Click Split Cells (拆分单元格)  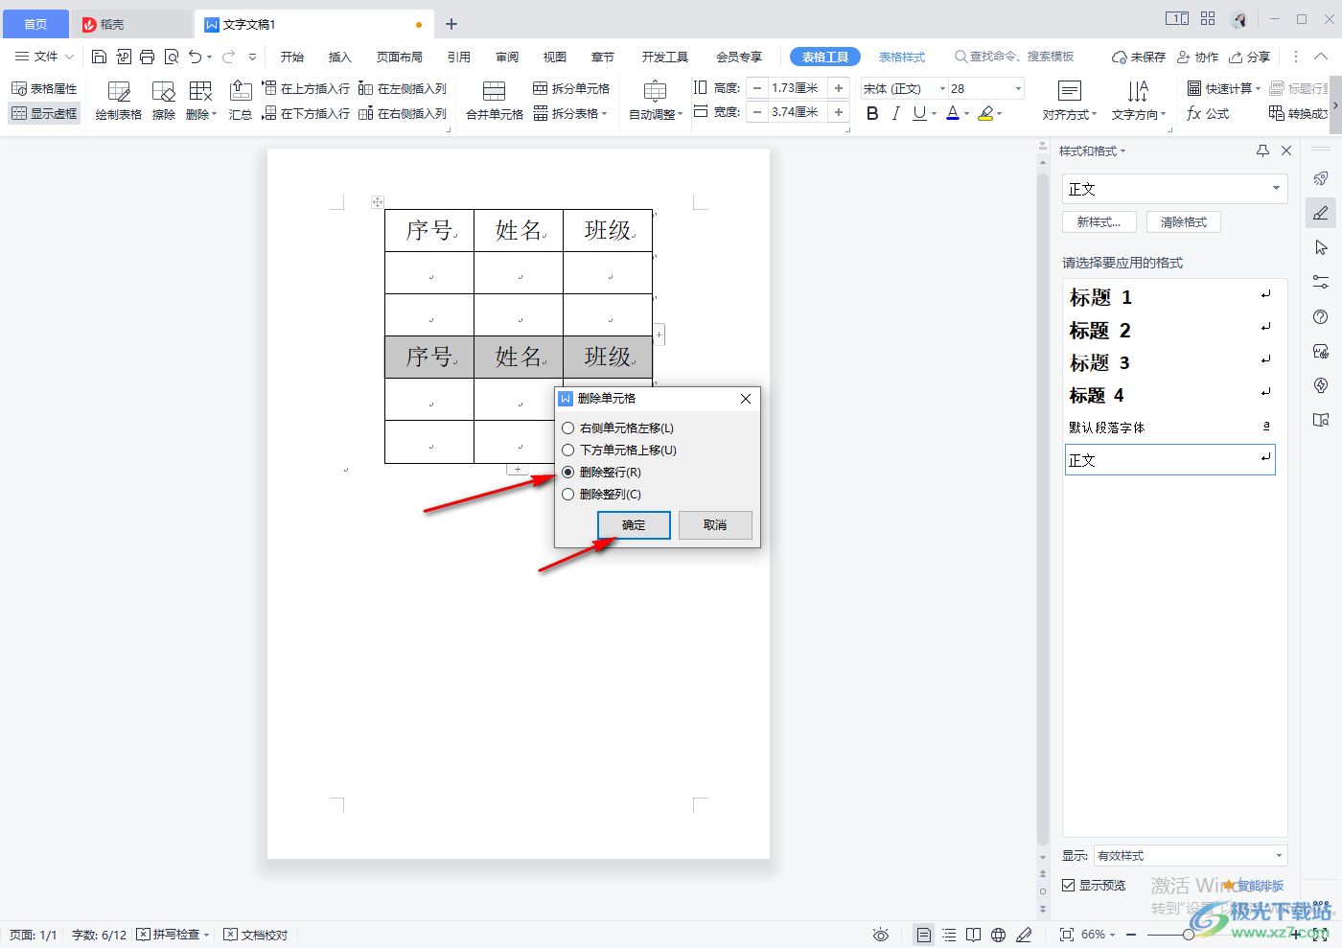[x=571, y=88]
